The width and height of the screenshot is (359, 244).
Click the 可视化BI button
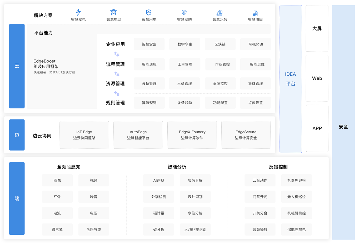coord(255,44)
